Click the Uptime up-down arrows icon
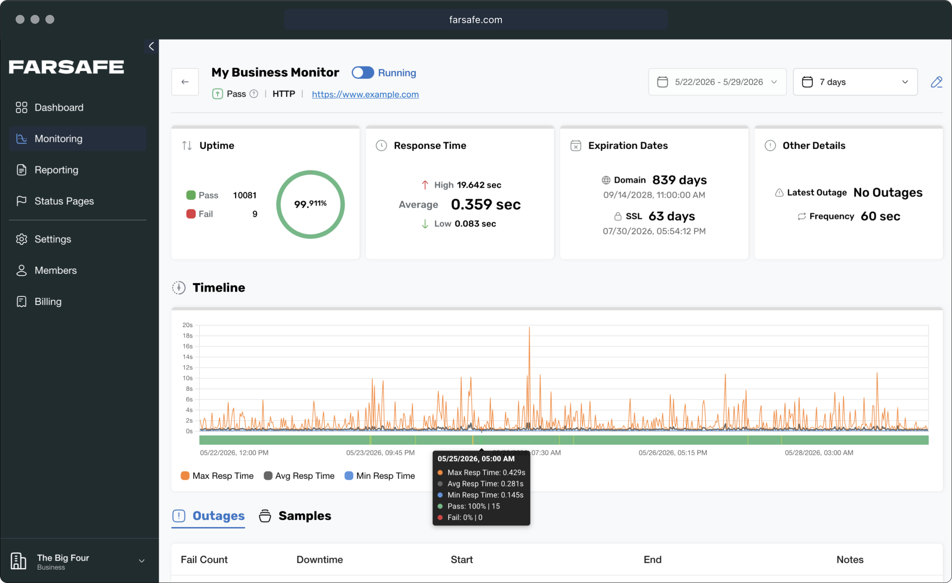Viewport: 952px width, 583px height. point(187,146)
